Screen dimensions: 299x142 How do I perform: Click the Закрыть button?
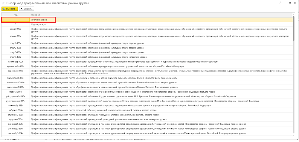coord(27,9)
